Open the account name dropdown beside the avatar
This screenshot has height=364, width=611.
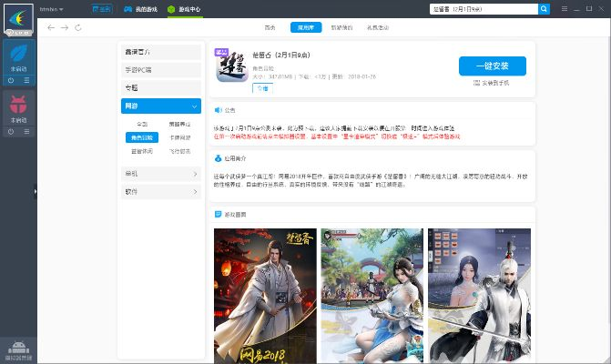pyautogui.click(x=51, y=9)
